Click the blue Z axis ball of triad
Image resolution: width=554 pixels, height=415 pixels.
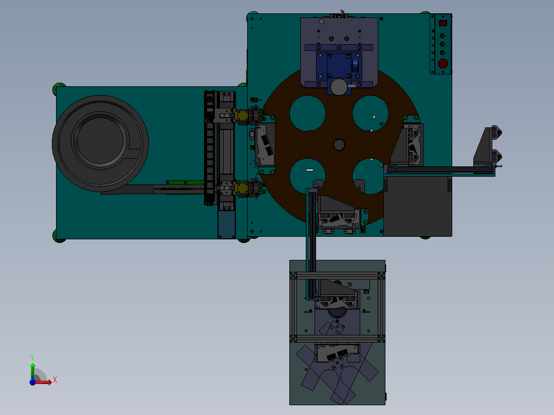32,382
